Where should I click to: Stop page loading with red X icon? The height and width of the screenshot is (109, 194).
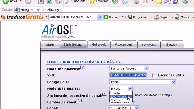pyautogui.click(x=41, y=2)
